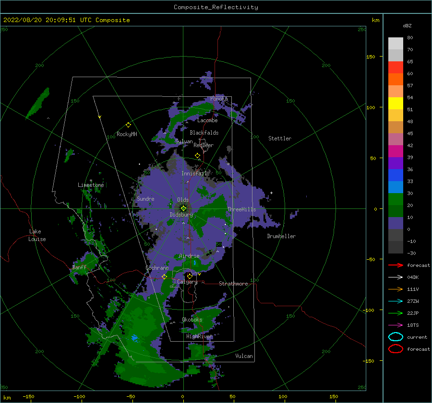Click the radar site marker at map center
The height and width of the screenshot is (403, 432).
[x=183, y=208]
